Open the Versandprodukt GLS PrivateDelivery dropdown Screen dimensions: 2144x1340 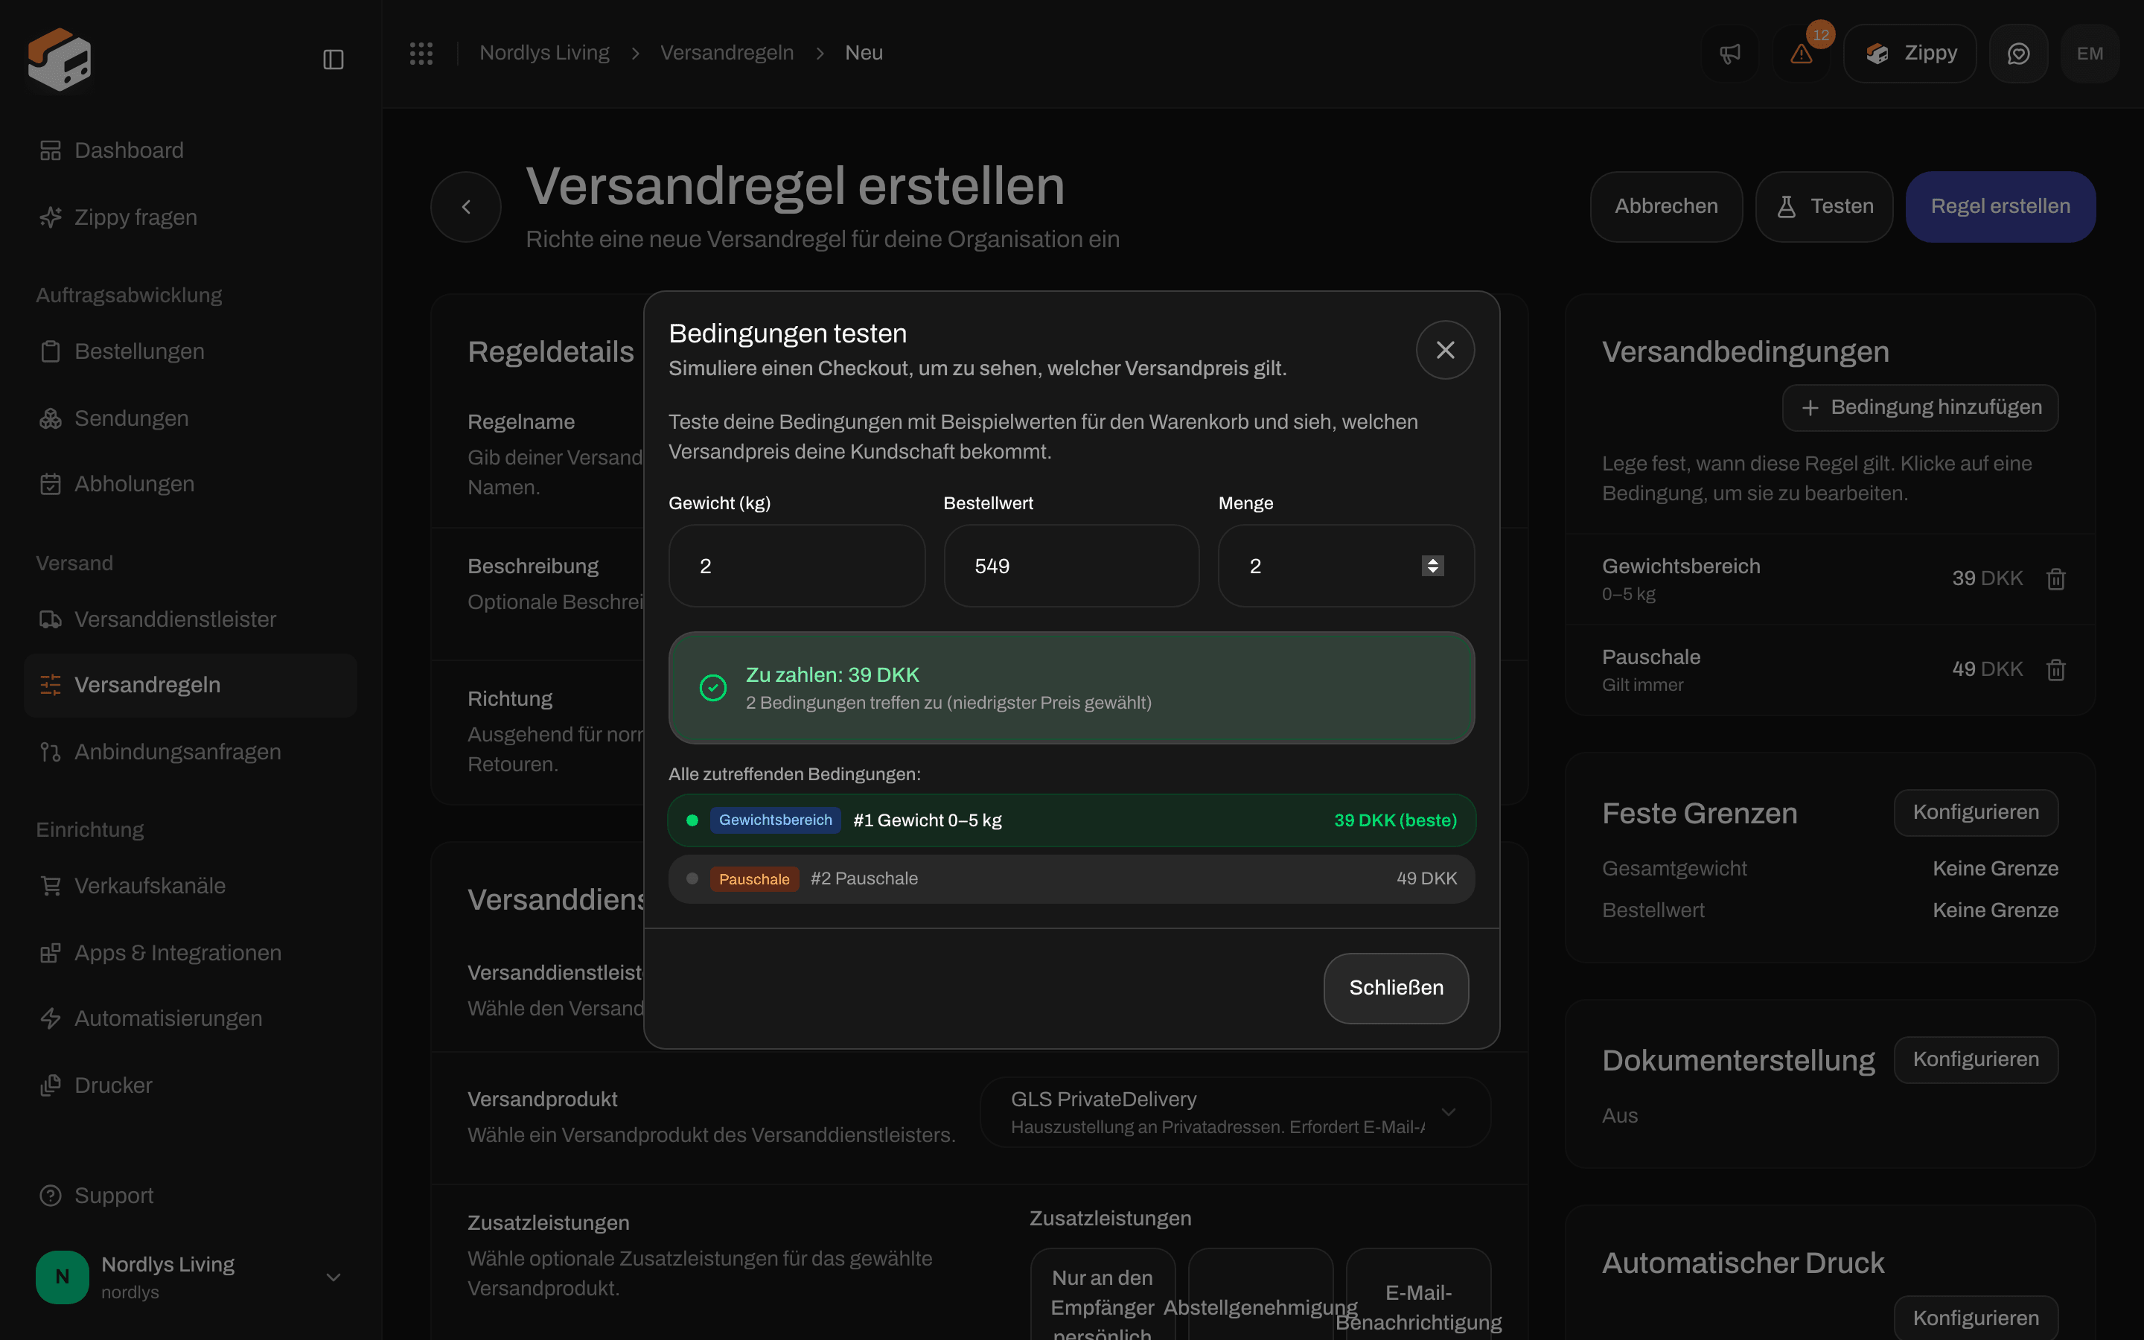tap(1235, 1112)
